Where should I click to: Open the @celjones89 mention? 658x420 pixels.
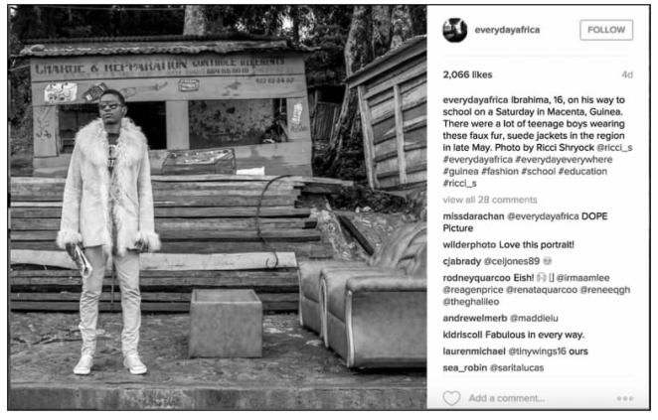(512, 261)
